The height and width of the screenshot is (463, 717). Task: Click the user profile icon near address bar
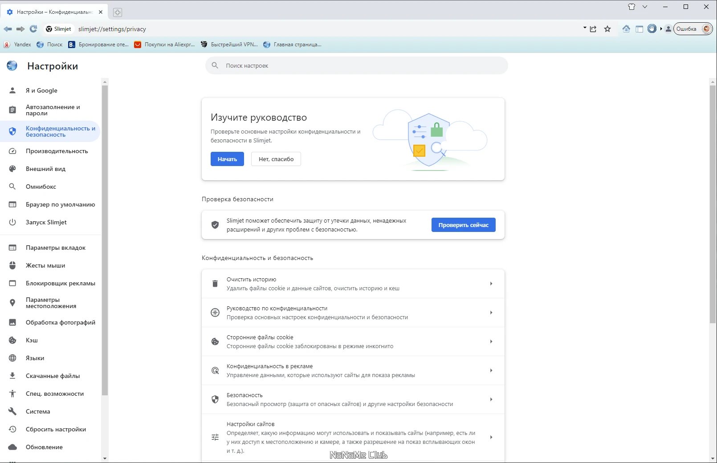[668, 29]
